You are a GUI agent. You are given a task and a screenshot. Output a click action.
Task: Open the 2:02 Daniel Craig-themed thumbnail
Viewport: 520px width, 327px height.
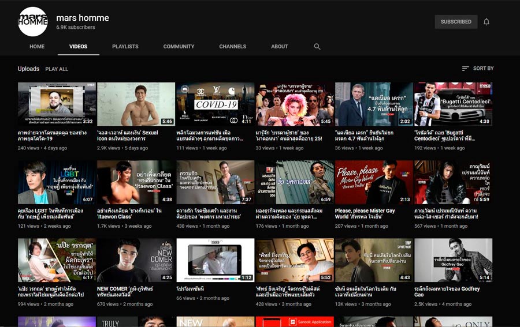point(374,104)
